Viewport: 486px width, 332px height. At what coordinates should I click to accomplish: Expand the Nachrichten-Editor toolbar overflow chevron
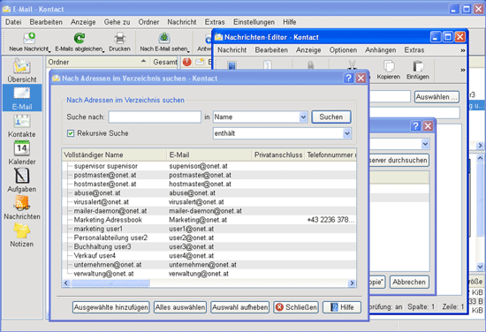tap(463, 70)
